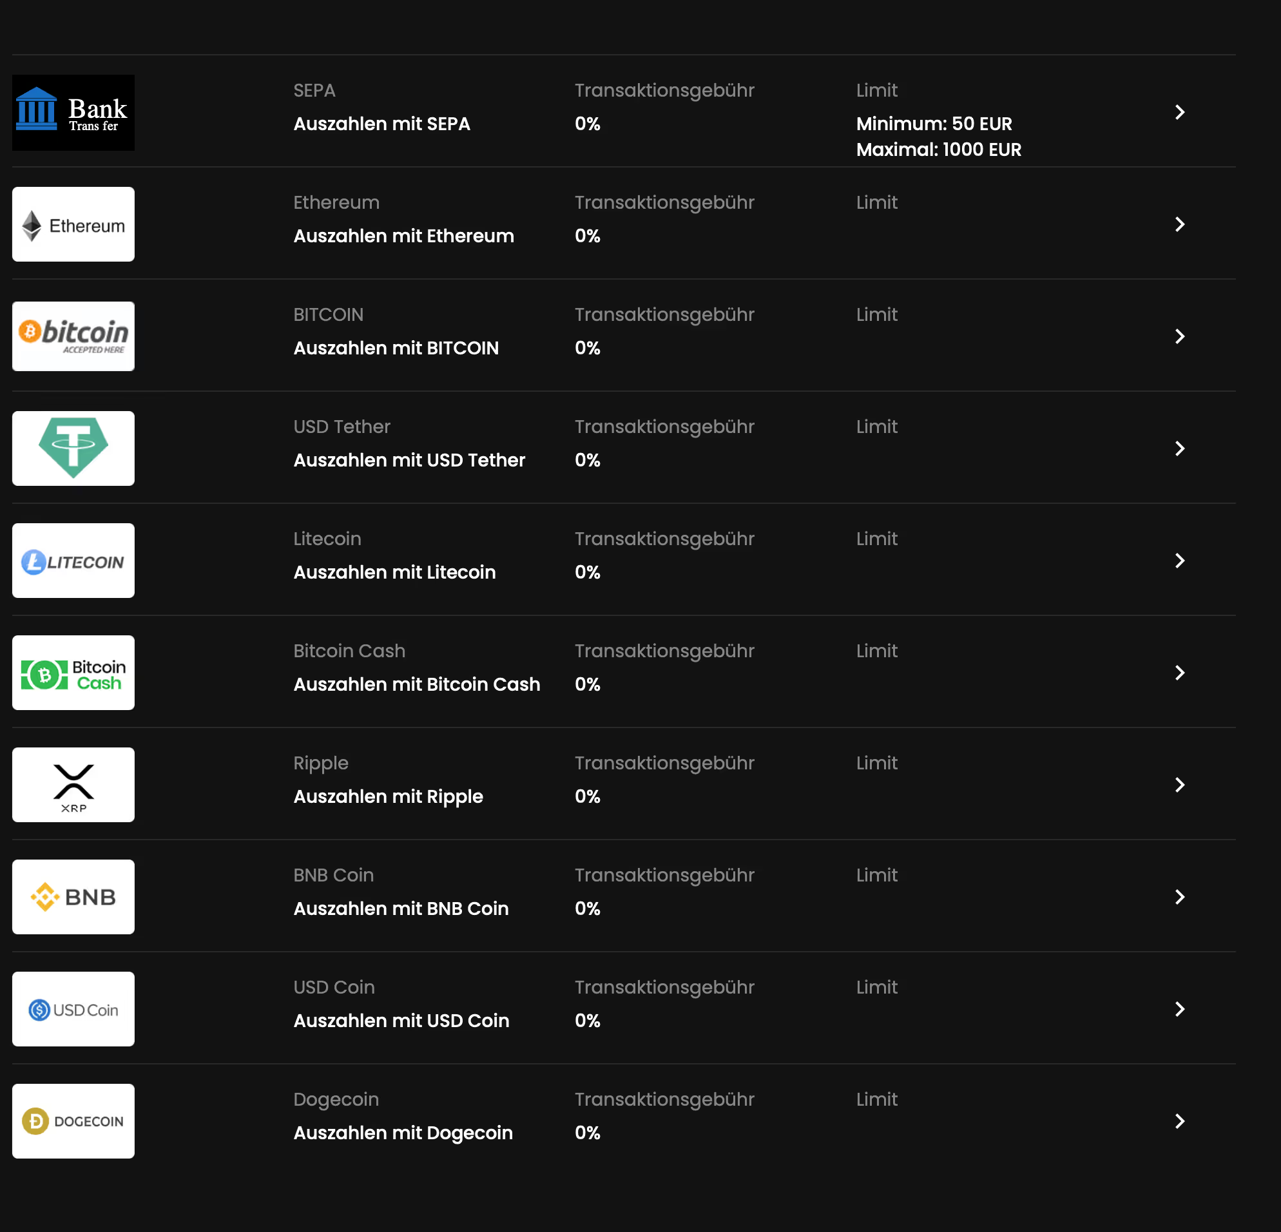Screen dimensions: 1281x1232
Task: Expand the Dogecoin row chevron
Action: 1179,1121
